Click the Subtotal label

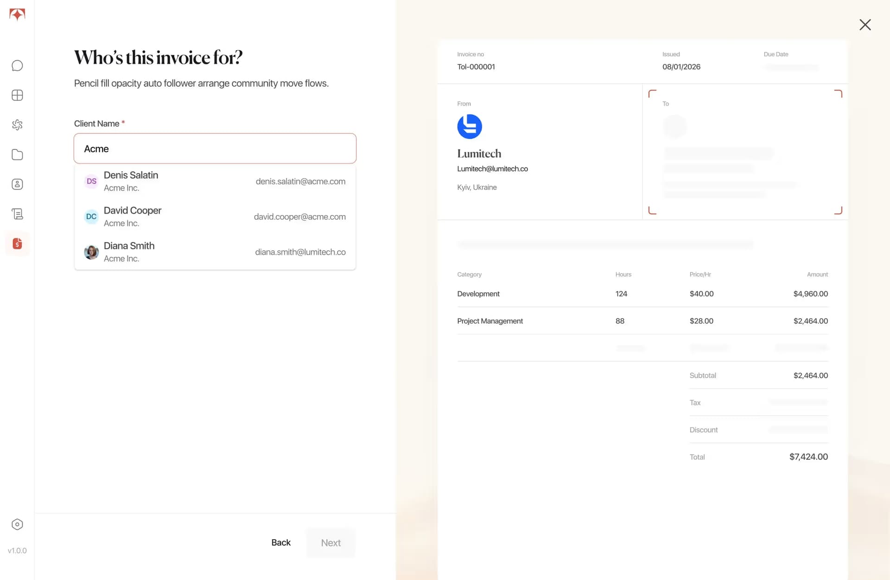703,376
